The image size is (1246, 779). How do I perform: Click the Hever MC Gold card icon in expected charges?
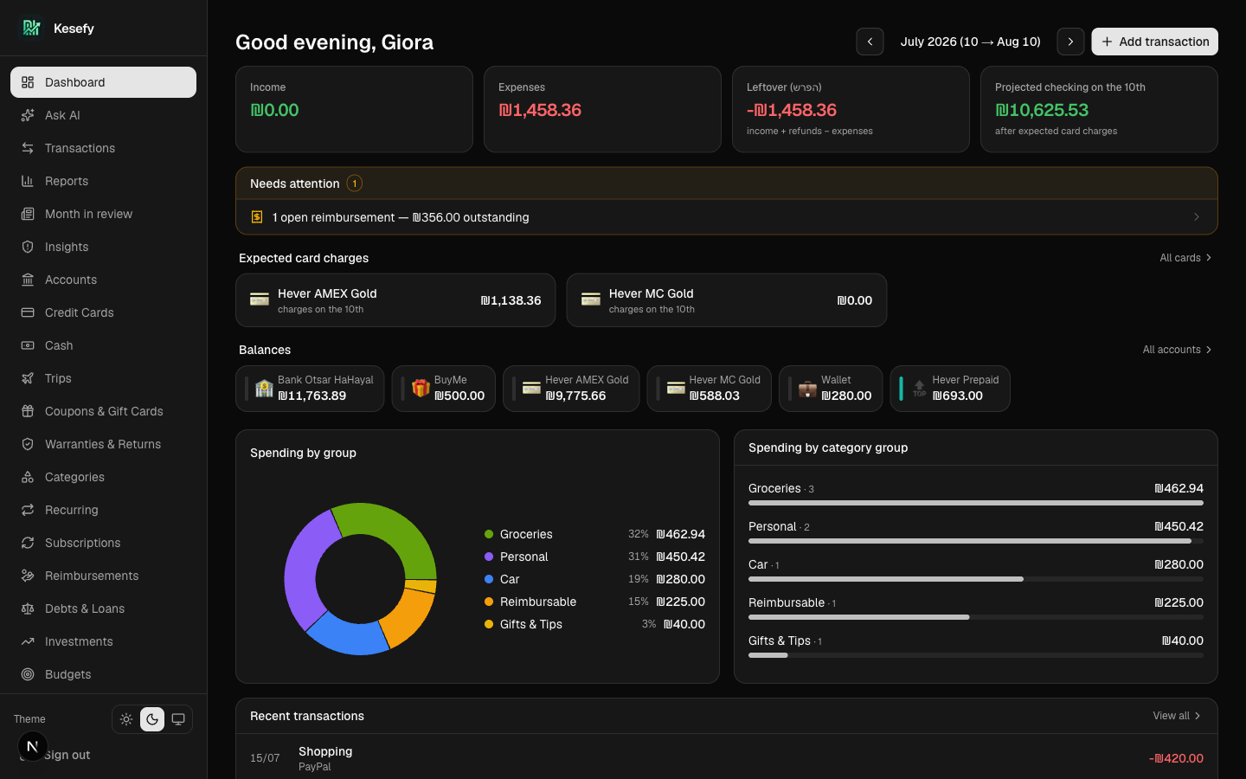pyautogui.click(x=591, y=299)
